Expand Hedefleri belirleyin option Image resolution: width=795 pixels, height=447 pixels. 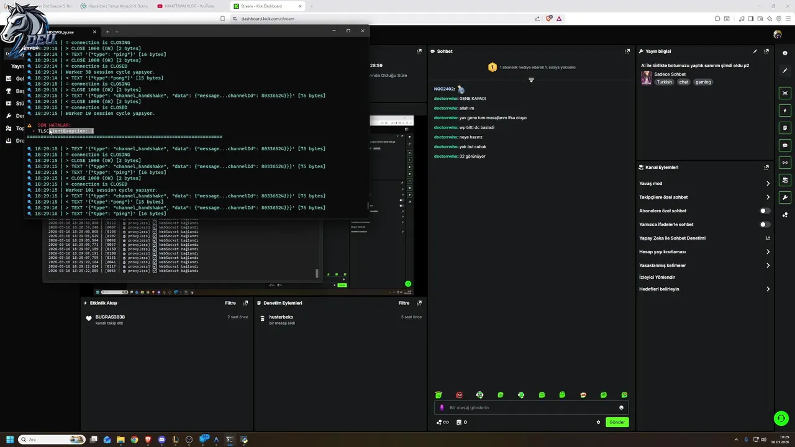[768, 289]
